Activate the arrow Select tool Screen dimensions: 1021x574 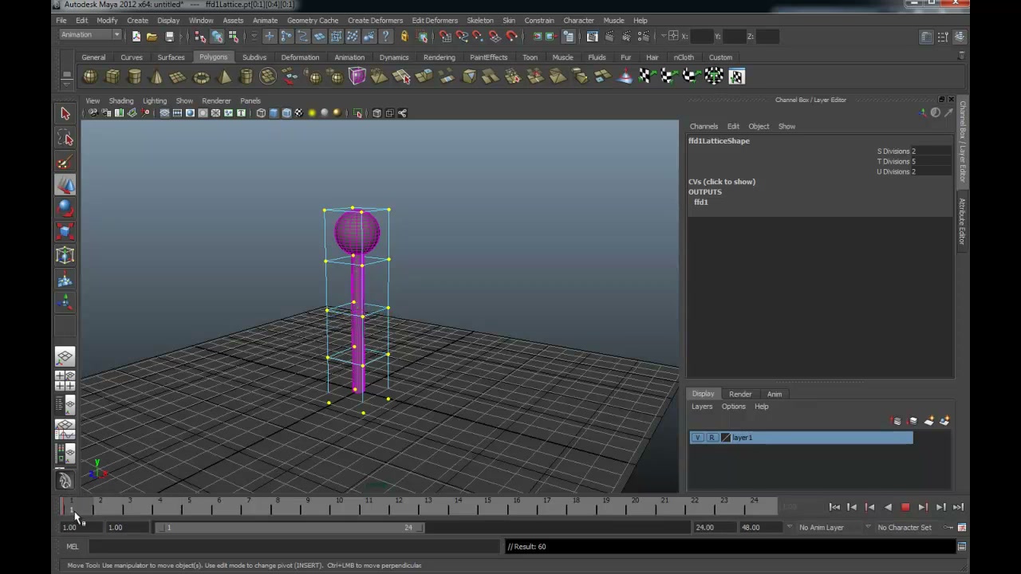(x=65, y=114)
